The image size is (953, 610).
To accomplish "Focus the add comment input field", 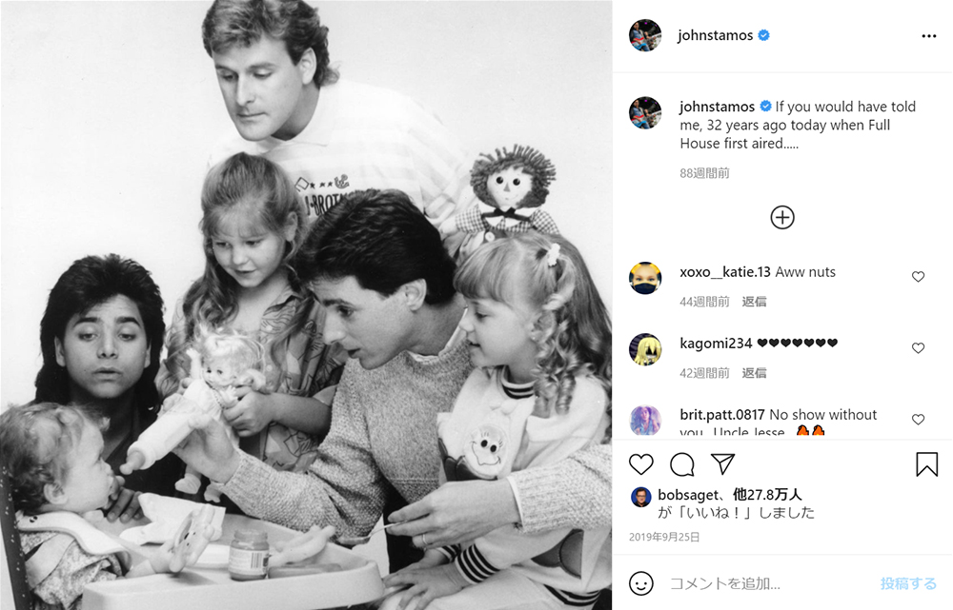I will 768,583.
